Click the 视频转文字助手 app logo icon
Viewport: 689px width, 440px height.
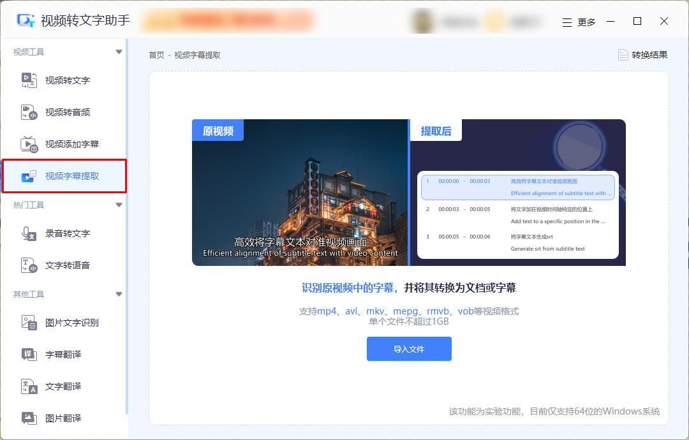26,20
